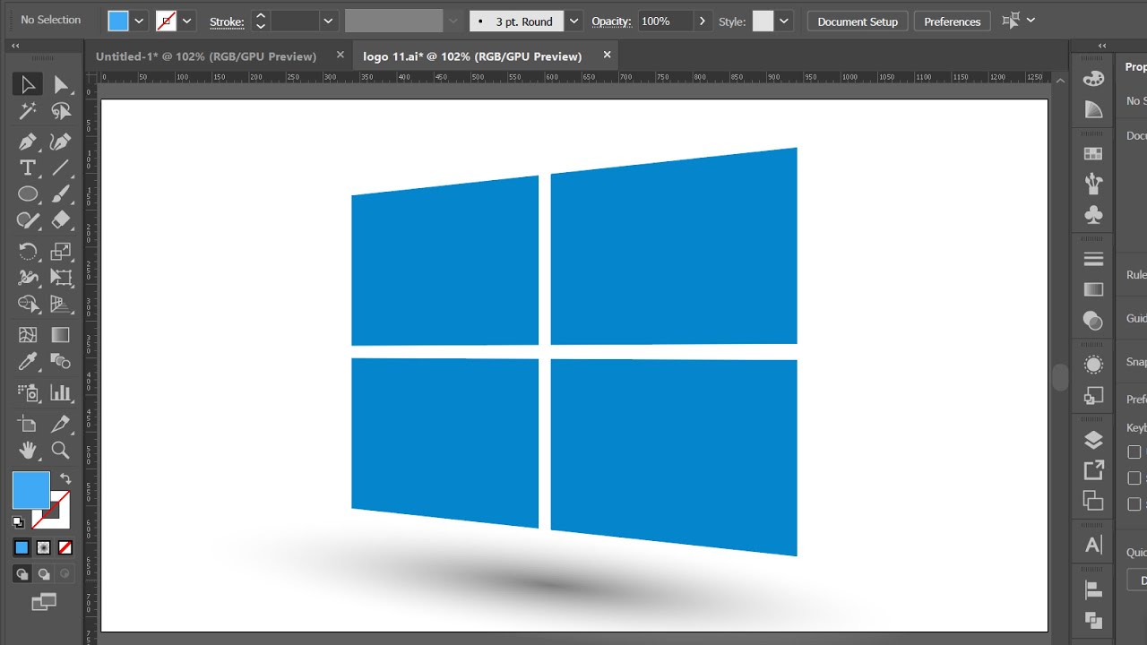Select the Ellipse tool
The width and height of the screenshot is (1147, 645).
(28, 193)
